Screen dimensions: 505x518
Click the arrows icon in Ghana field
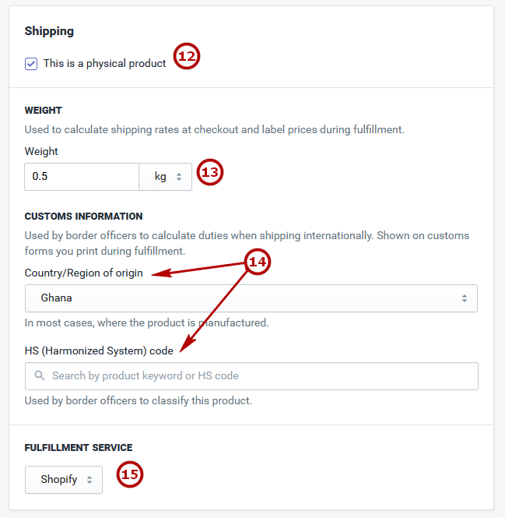click(x=465, y=298)
